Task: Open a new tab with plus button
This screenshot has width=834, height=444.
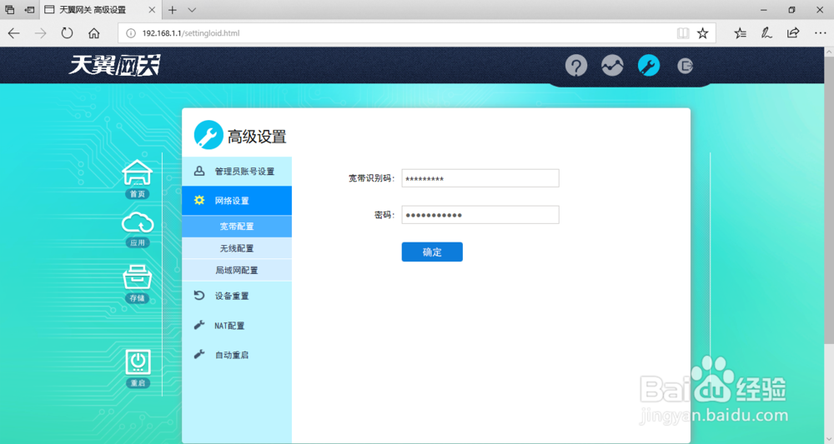Action: click(x=173, y=10)
